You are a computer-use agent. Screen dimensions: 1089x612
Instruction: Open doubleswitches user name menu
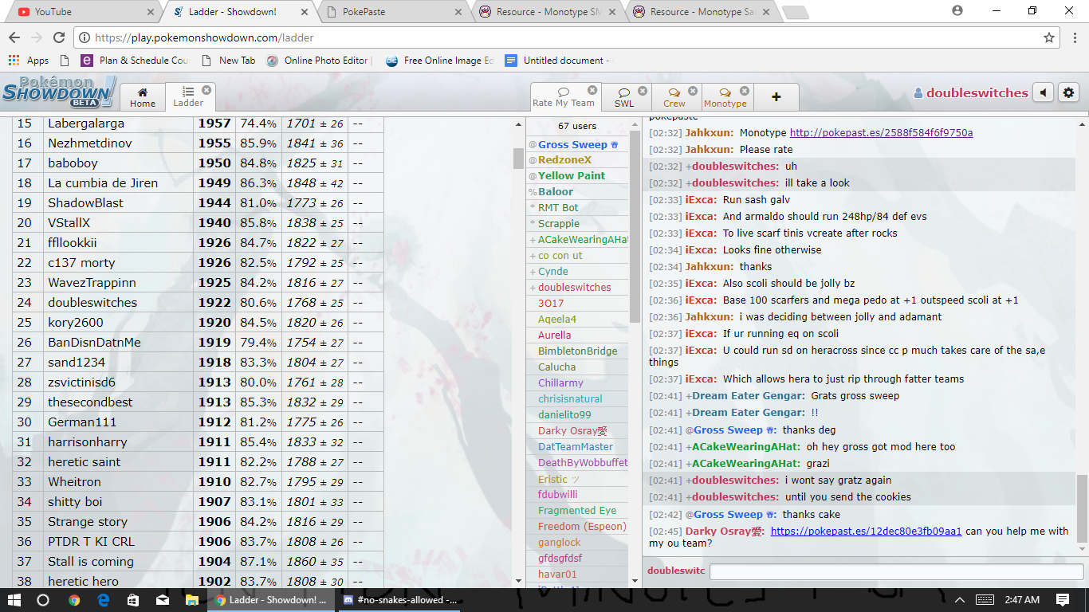pos(970,92)
